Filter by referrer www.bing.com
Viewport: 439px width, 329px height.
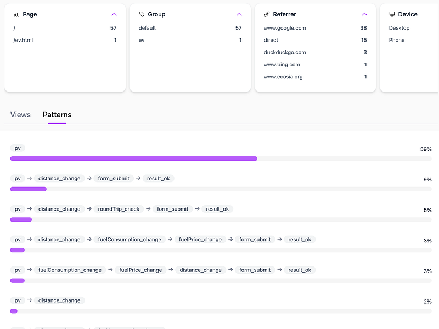(x=315, y=64)
